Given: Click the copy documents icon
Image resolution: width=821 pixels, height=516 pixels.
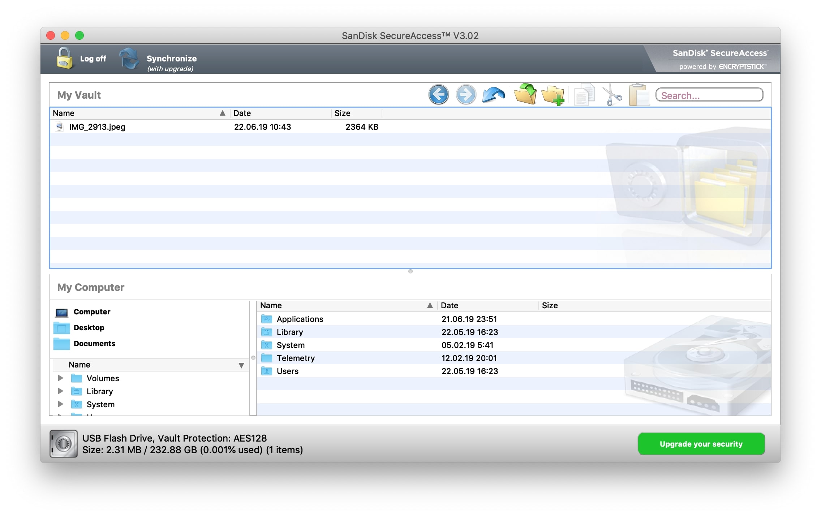Looking at the screenshot, I should tap(584, 95).
